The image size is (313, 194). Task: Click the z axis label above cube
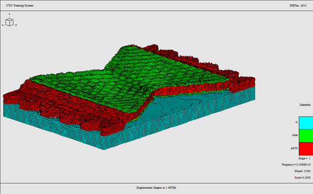click(x=9, y=14)
